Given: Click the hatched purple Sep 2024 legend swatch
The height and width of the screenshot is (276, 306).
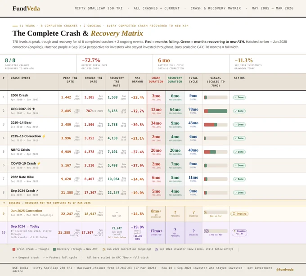Looking at the screenshot, I should 157,249.
